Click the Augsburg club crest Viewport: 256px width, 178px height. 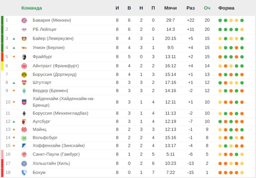pyautogui.click(x=24, y=122)
